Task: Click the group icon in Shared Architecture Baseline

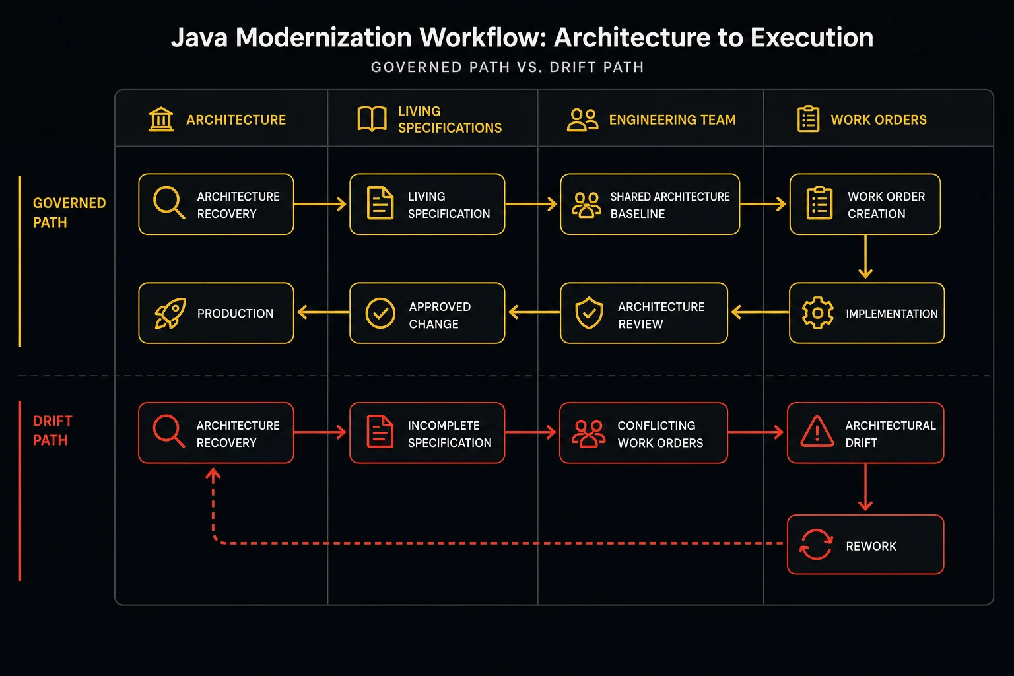Action: (586, 205)
